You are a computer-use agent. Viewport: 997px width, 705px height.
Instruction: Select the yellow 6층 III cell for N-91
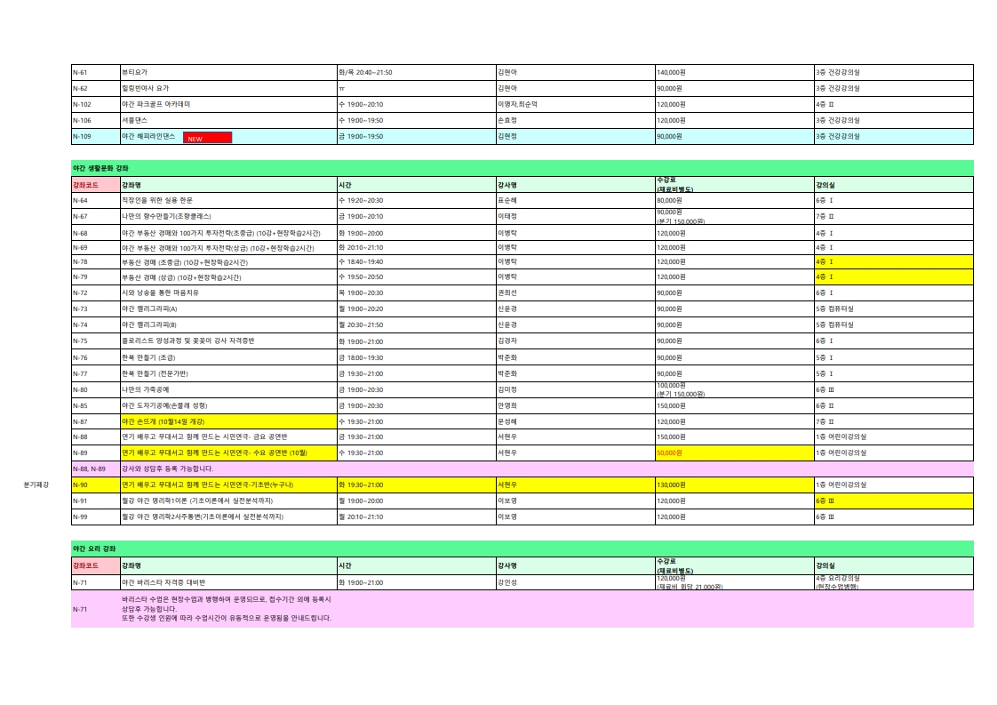tap(893, 501)
